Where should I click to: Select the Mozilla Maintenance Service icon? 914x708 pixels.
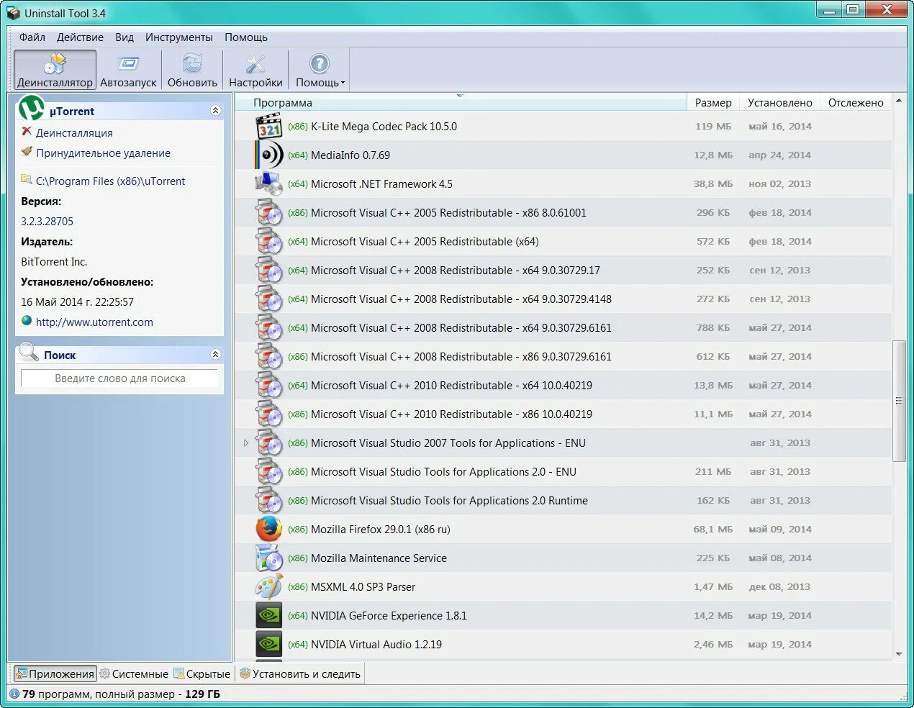(269, 558)
